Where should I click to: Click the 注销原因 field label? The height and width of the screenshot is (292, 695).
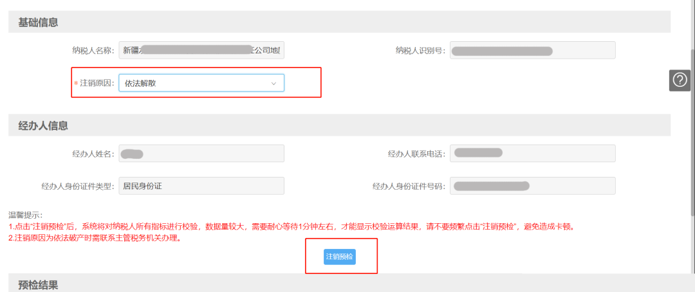coord(97,83)
